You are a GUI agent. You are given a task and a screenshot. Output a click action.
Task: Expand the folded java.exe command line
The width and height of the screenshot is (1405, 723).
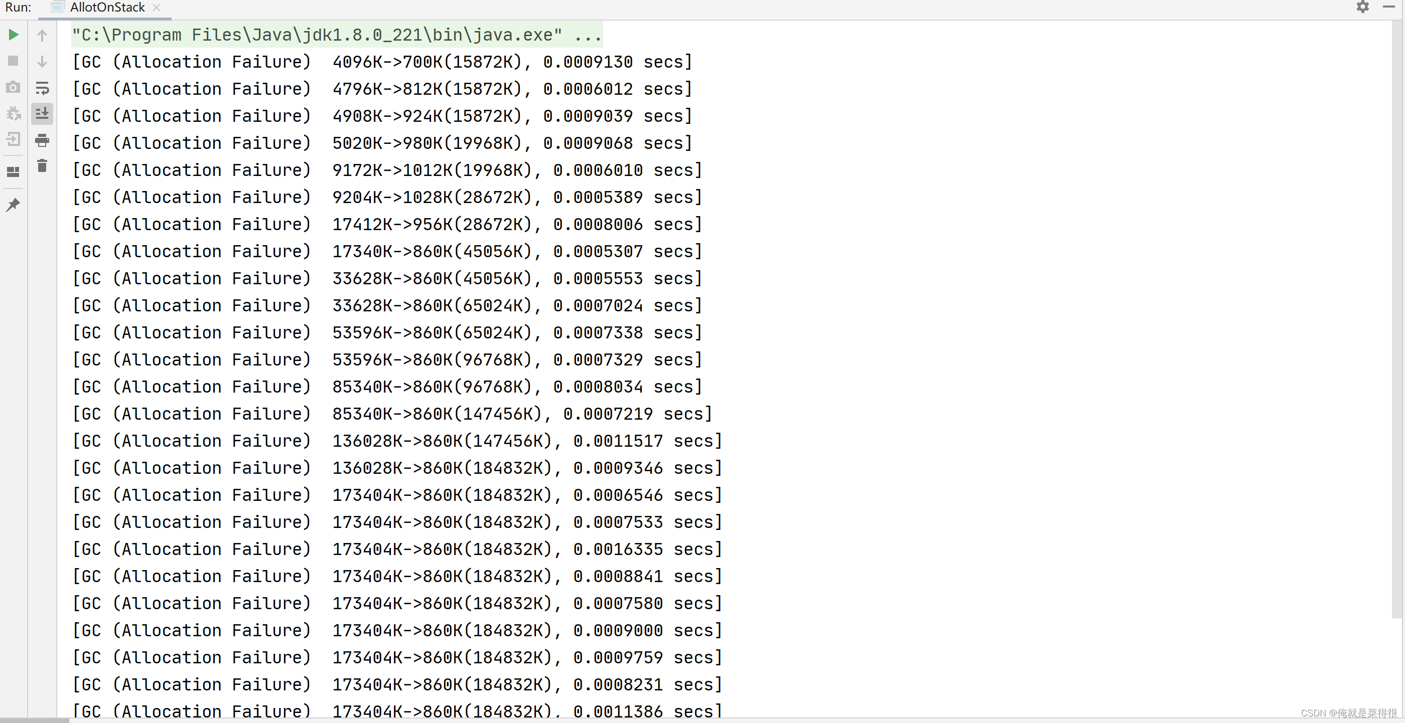tap(588, 35)
